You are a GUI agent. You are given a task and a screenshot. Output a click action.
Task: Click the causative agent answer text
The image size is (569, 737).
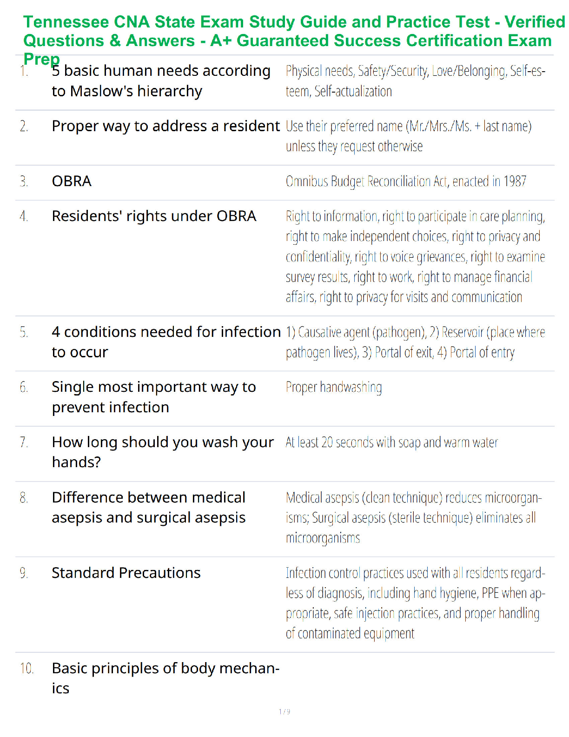415,342
